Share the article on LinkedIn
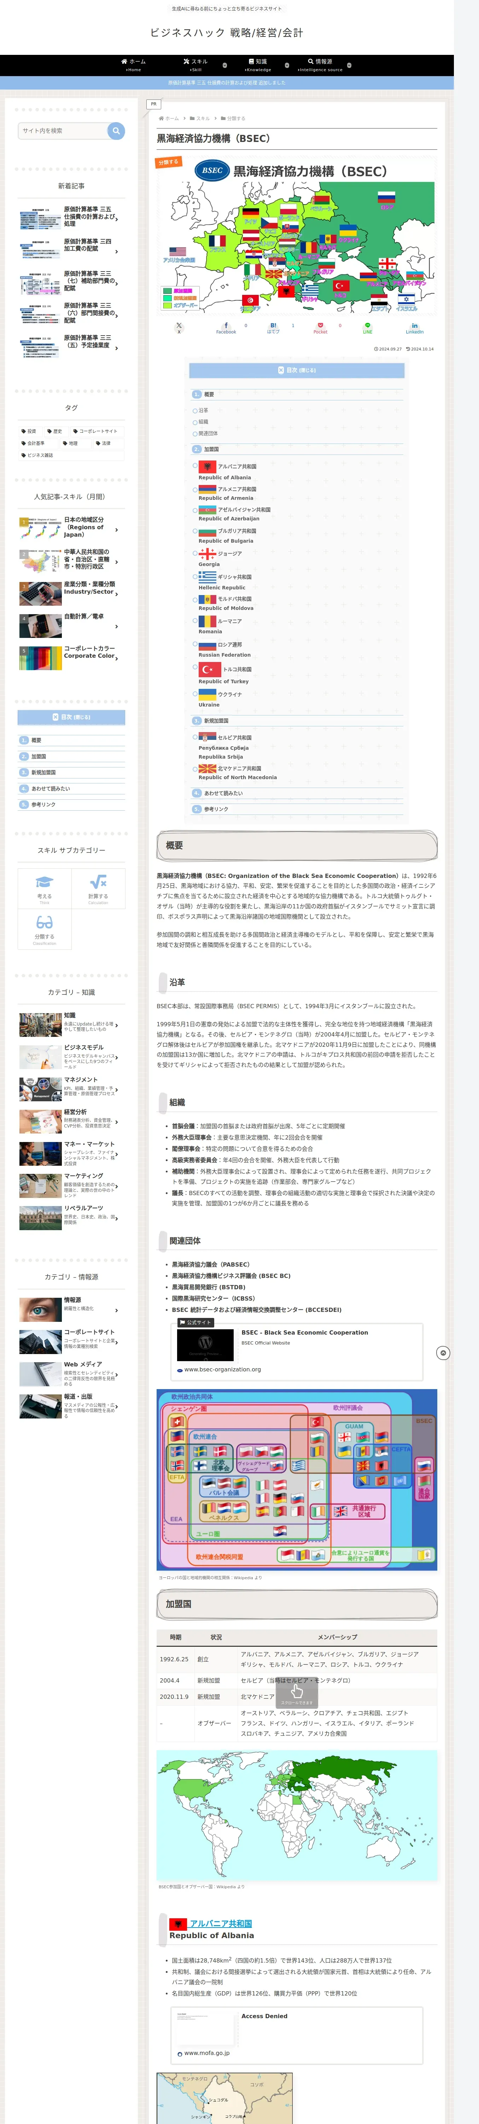The height and width of the screenshot is (2124, 479). [x=414, y=327]
